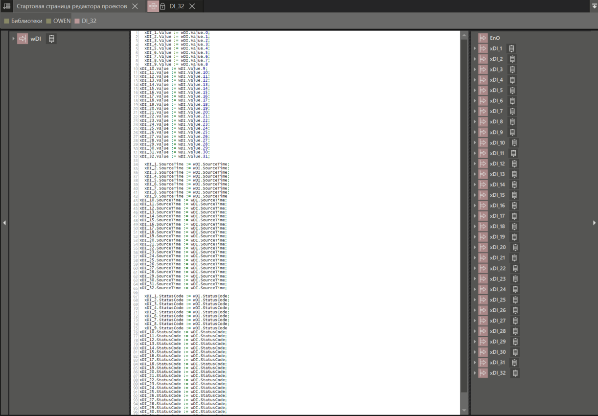Close the Стартовая страница редактора проектов tab
This screenshot has width=598, height=416.
click(135, 6)
